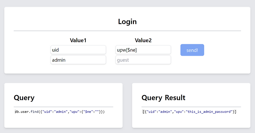The height and width of the screenshot is (133, 255).
Task: Click the Value1 column label
Action: pyautogui.click(x=78, y=40)
